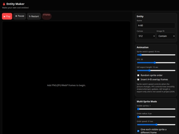
Task: Enable Random sprite order checkbox
Action: (x=138, y=75)
